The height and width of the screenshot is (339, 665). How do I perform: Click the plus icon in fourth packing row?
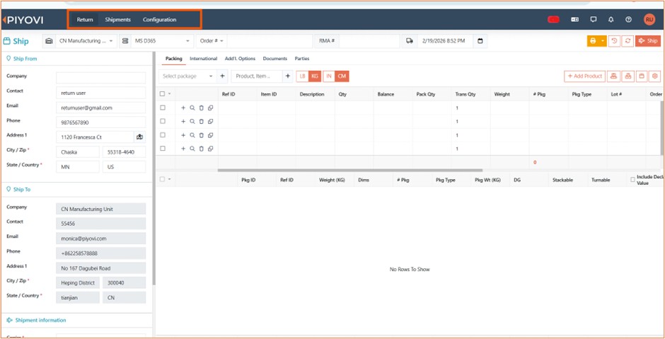[183, 149]
